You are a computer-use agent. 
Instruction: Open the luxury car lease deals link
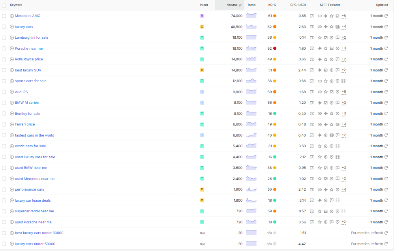click(33, 200)
